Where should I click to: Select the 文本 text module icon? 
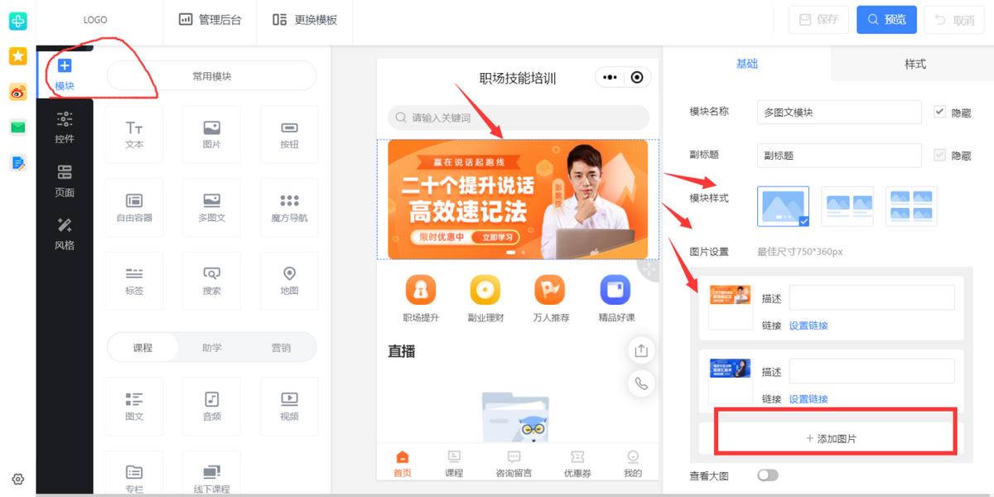(134, 133)
